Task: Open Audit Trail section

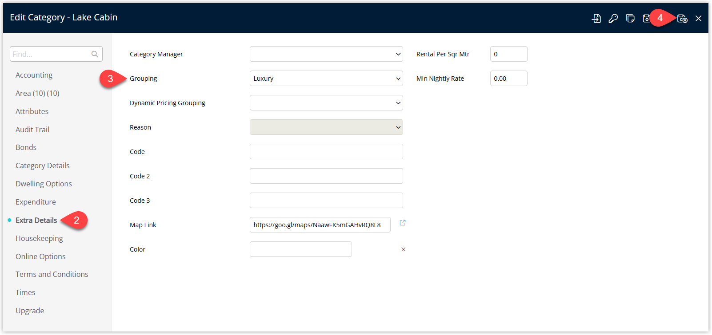Action: [32, 130]
